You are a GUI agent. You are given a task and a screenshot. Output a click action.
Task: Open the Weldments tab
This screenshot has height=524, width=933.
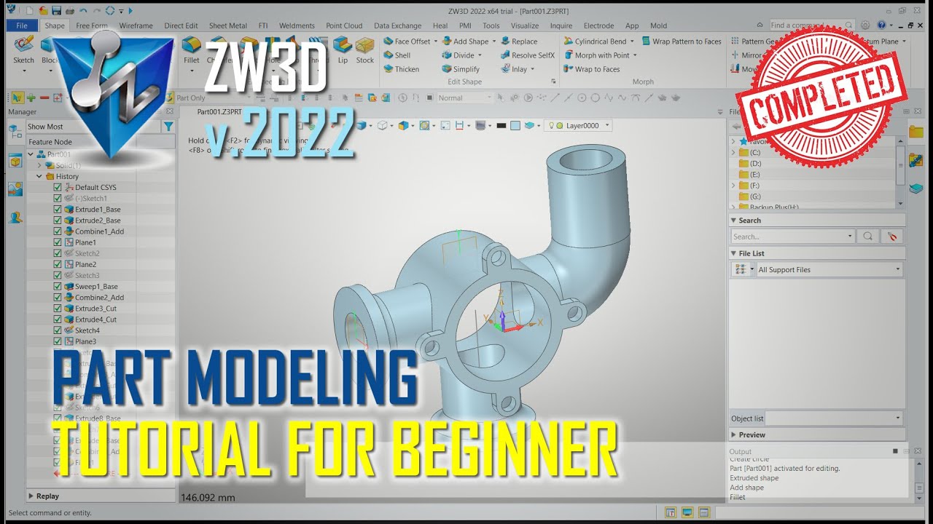pyautogui.click(x=297, y=25)
